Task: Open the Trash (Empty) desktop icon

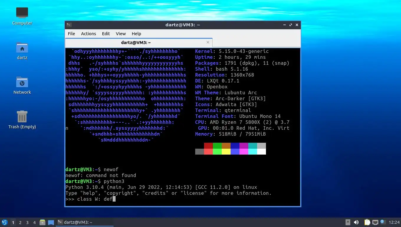Action: click(x=22, y=120)
